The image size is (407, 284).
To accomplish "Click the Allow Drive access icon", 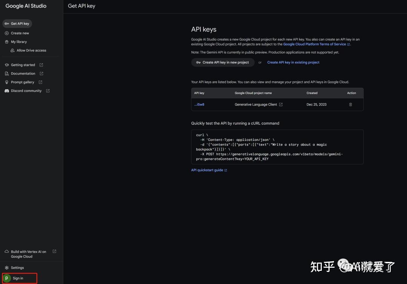I will pos(12,50).
